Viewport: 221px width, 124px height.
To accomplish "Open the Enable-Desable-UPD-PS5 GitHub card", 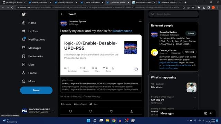I will point(101,64).
